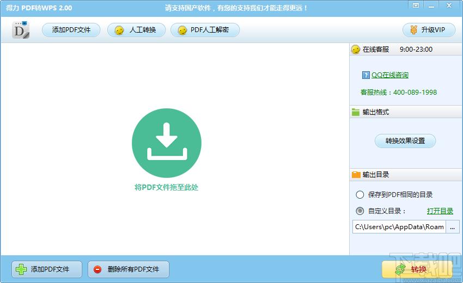Open 人工转换 in the top toolbar
The height and width of the screenshot is (283, 463).
(136, 30)
